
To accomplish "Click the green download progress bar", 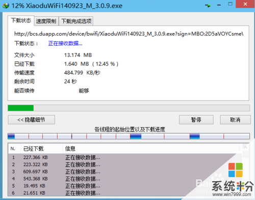I will (129, 108).
